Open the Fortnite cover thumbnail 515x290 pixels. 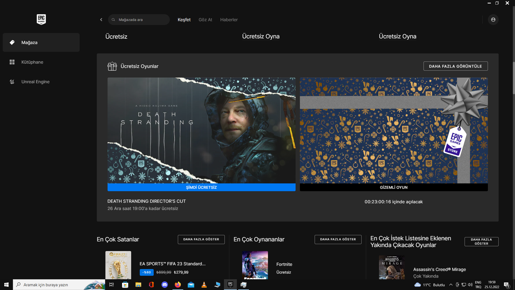click(255, 265)
